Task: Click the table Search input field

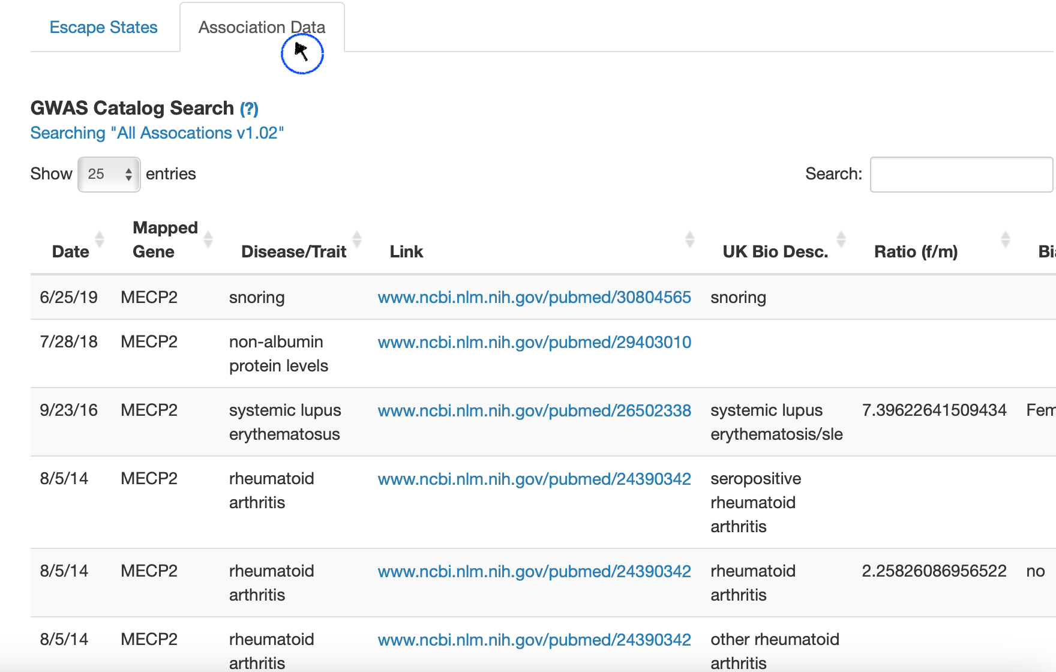Action: point(961,175)
